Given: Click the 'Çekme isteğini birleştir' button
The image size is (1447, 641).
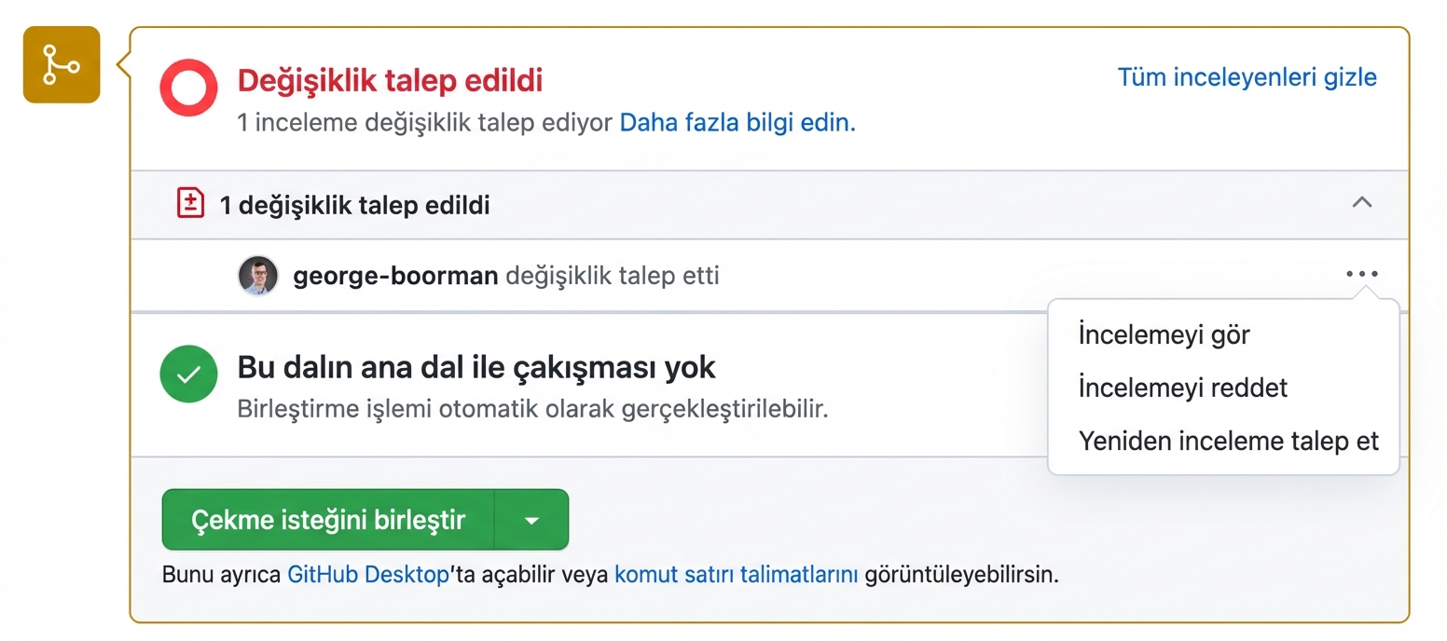Looking at the screenshot, I should (328, 519).
